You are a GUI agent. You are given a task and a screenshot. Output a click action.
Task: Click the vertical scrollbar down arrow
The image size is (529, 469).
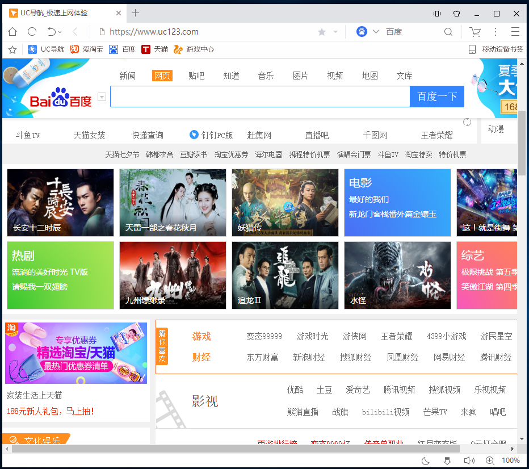522,439
